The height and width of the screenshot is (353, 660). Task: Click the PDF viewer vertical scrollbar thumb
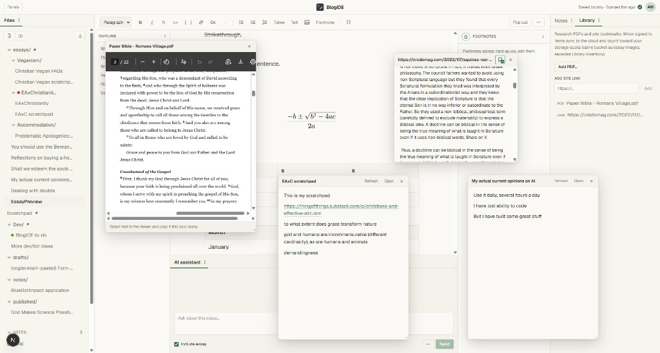coord(253,93)
